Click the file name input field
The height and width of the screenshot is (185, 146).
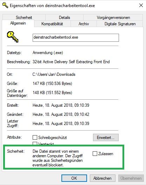coord(76,38)
